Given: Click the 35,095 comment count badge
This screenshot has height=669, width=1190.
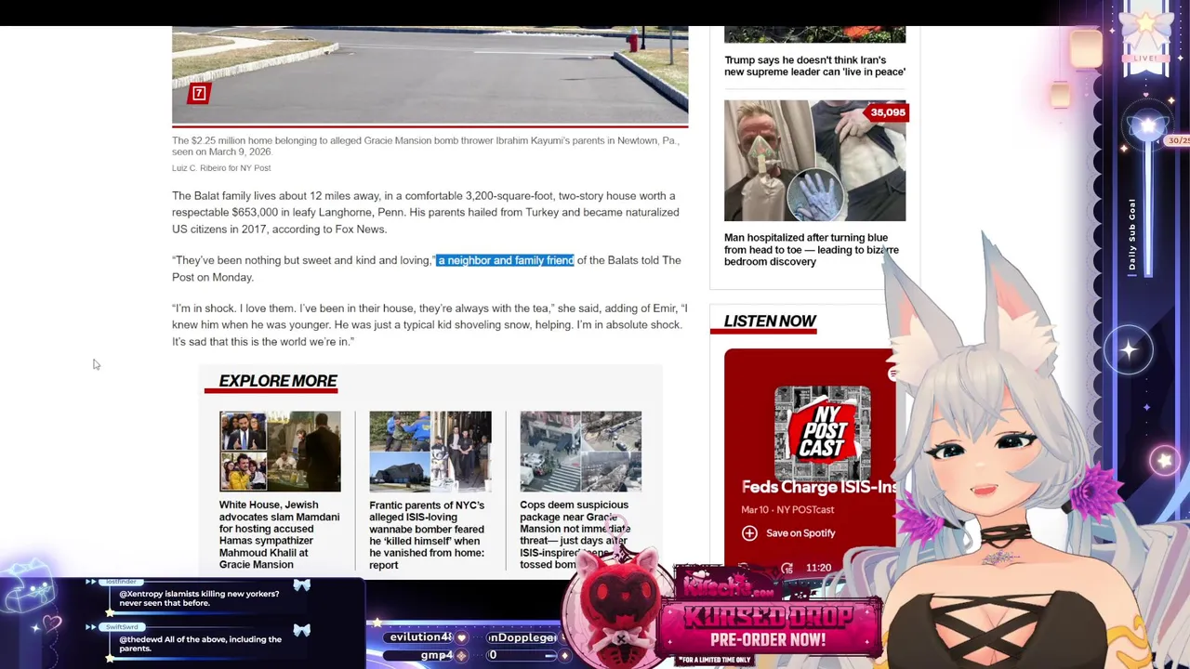Looking at the screenshot, I should pos(888,112).
